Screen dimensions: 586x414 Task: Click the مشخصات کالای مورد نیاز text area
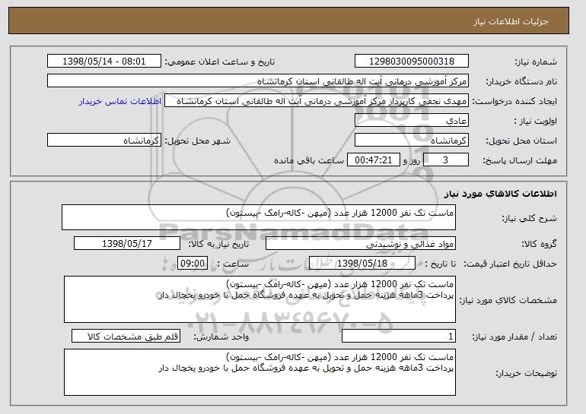point(260,299)
